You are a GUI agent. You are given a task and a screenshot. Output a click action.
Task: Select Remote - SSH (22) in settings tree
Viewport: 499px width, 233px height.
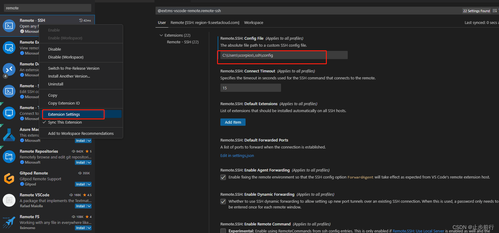[x=183, y=42]
